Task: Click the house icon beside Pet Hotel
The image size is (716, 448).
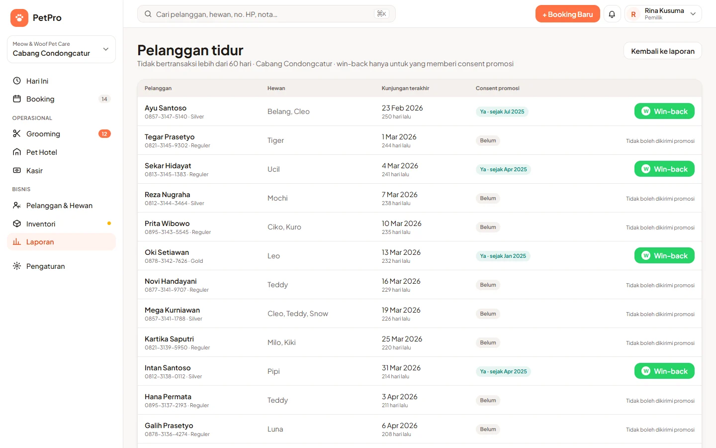Action: (17, 152)
